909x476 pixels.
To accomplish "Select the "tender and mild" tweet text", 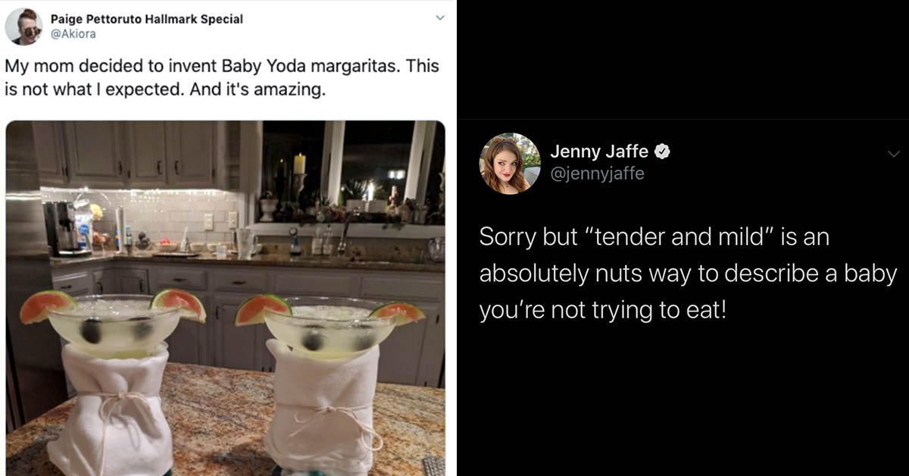I will coord(688,274).
